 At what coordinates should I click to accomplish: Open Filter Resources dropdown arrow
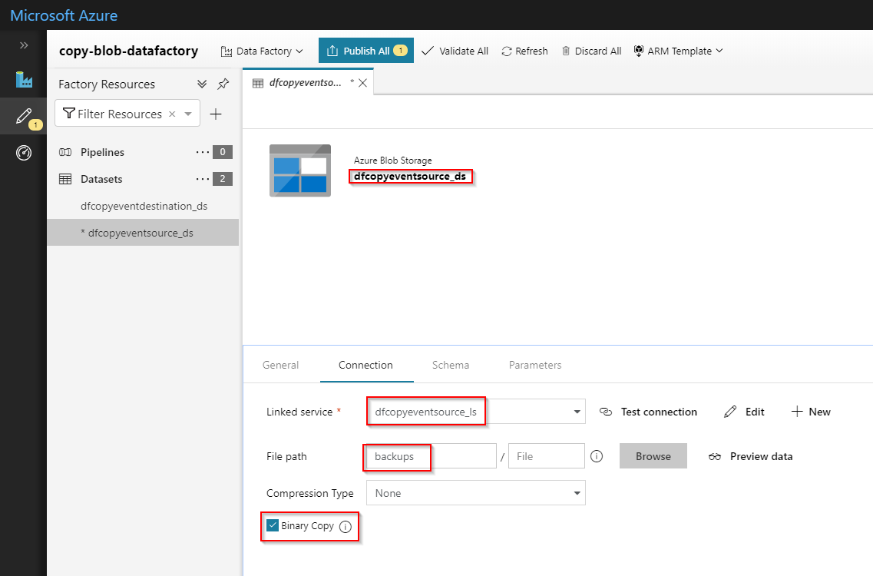click(188, 114)
